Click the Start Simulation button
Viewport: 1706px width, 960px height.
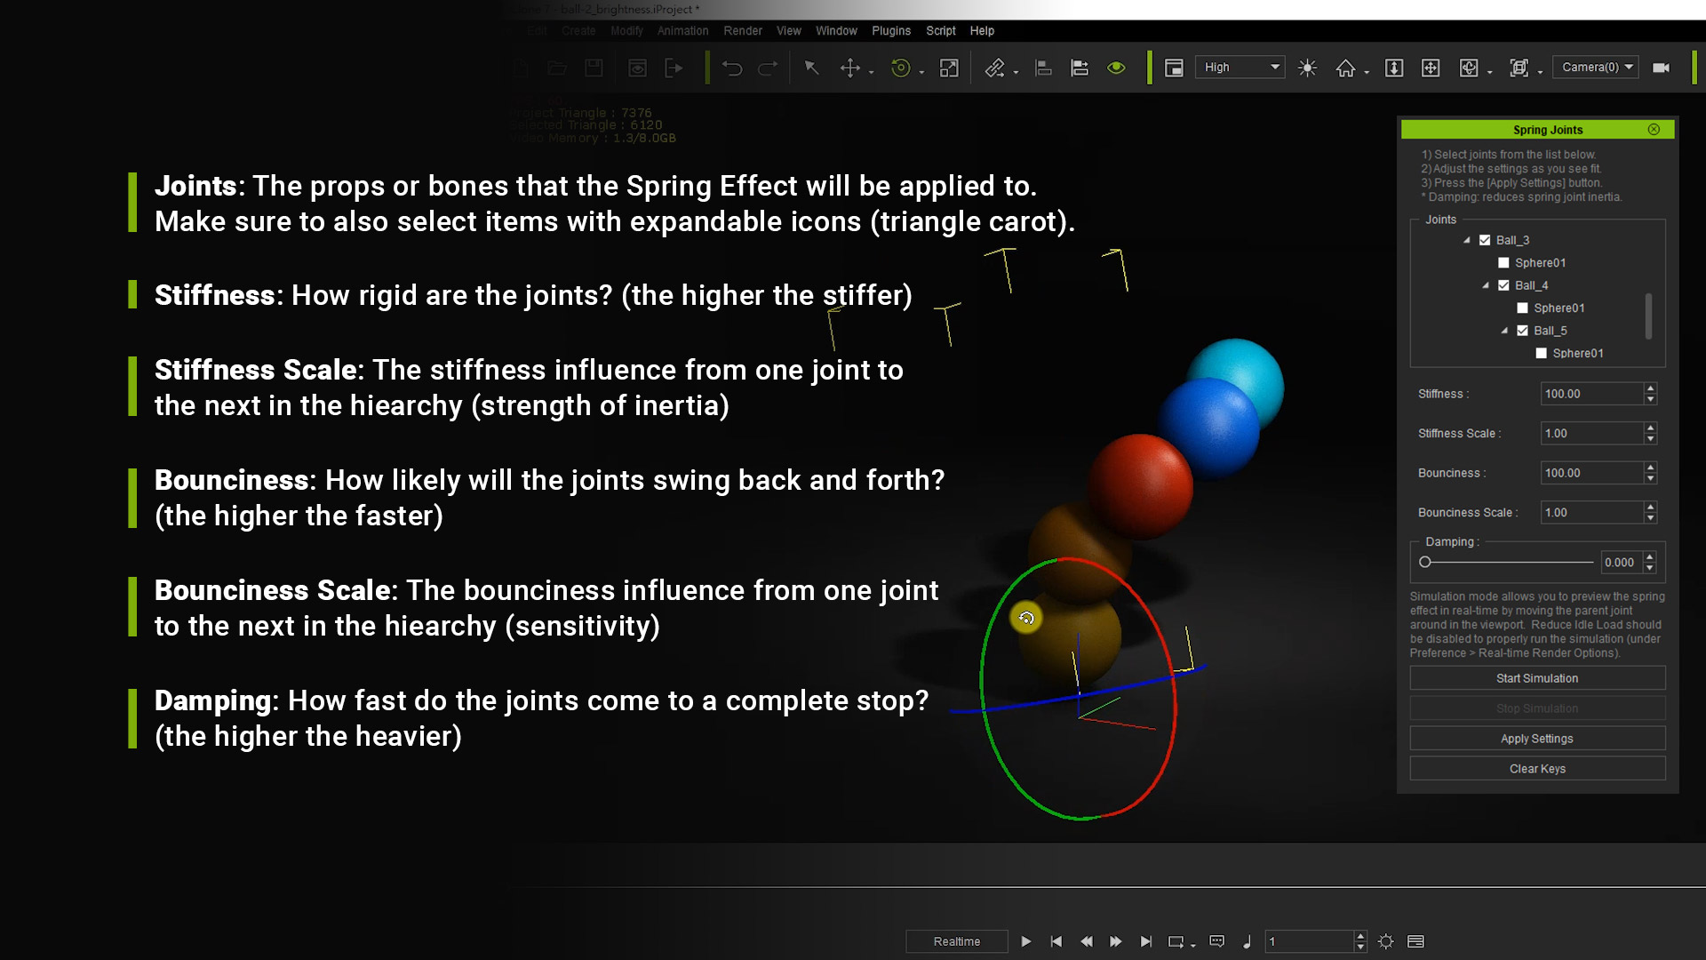pos(1537,678)
